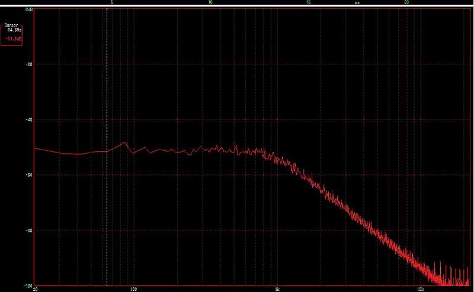Click the 20 Hz frequency axis label

[x=36, y=290]
